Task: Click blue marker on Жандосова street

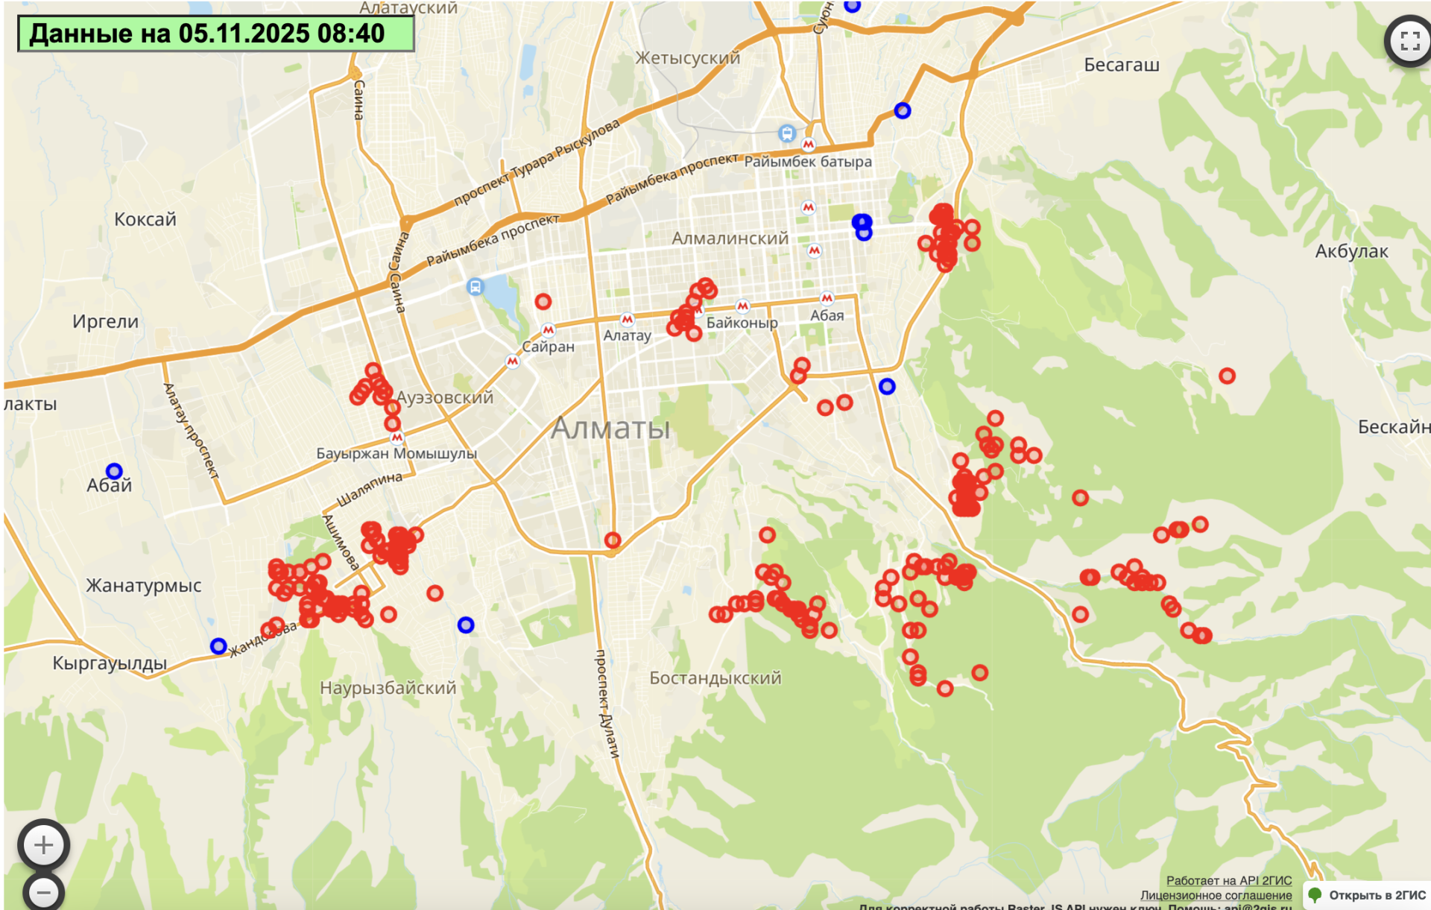Action: tap(218, 645)
